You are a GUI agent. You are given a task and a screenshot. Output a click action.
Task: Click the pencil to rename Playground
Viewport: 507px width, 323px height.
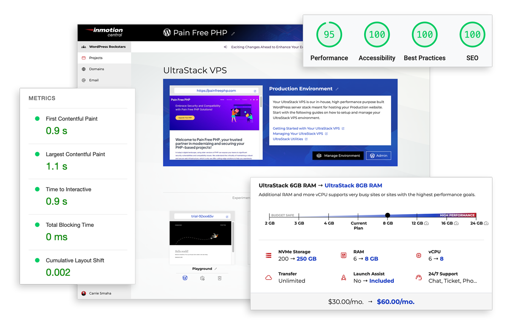(215, 269)
